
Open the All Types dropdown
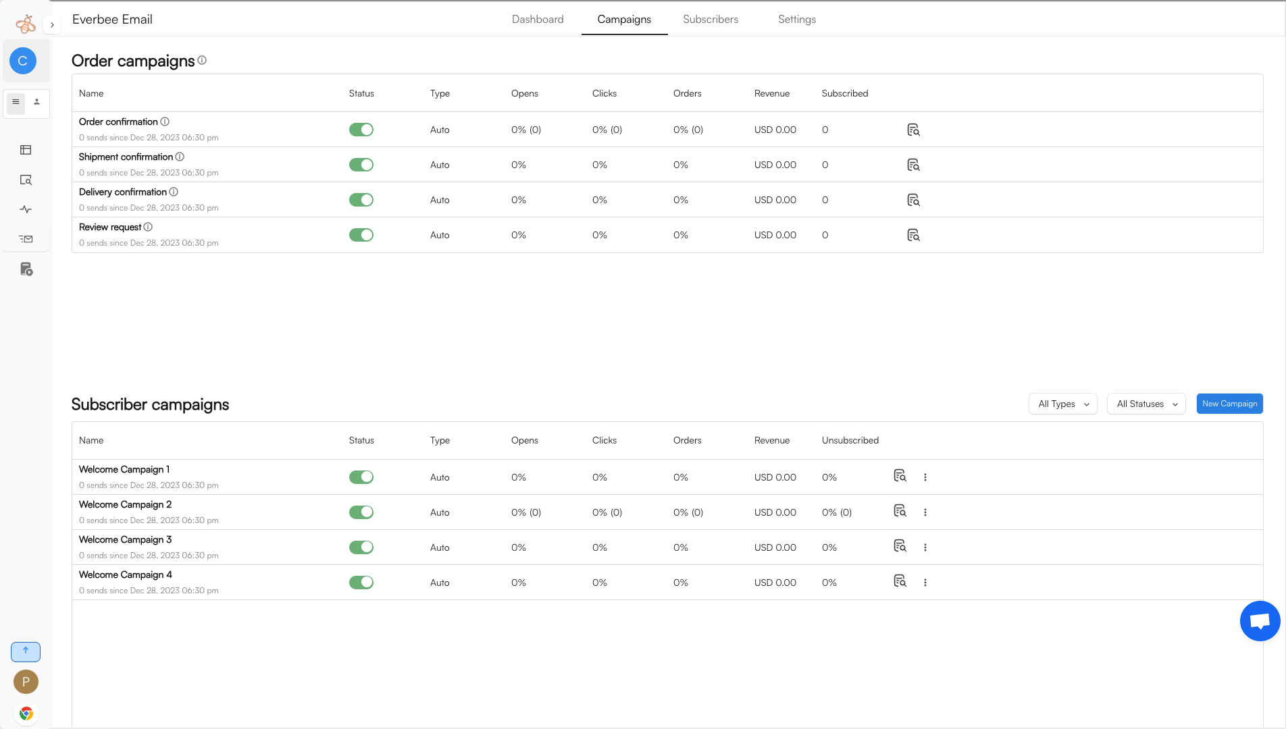(1063, 404)
